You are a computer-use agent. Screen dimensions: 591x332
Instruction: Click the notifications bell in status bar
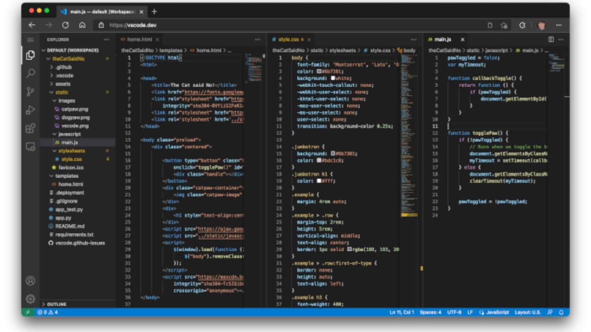point(562,312)
